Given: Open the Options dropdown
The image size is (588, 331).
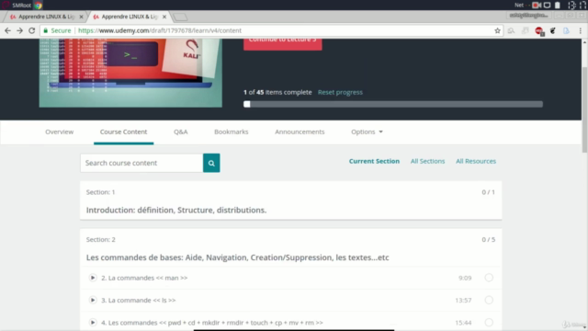Looking at the screenshot, I should (367, 131).
